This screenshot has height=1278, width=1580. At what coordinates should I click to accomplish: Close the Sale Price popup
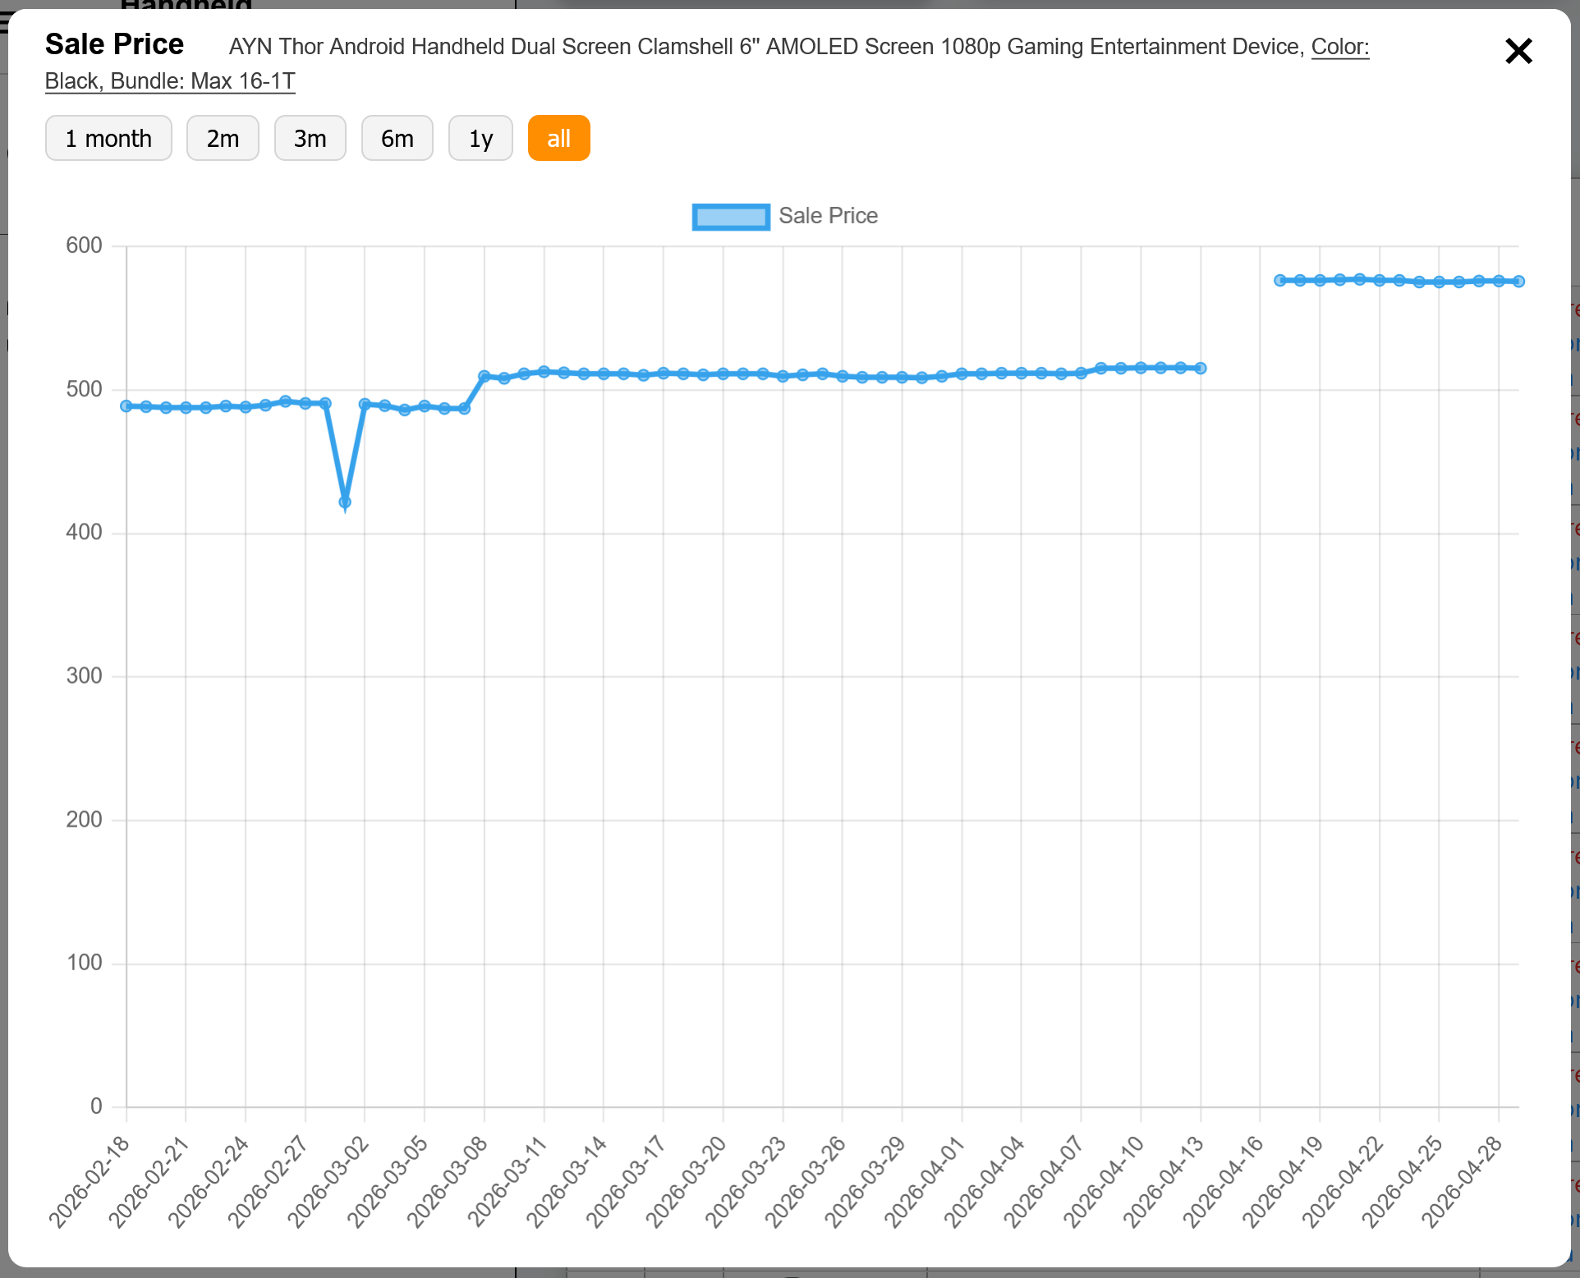[x=1518, y=51]
